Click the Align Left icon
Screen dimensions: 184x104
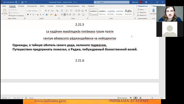(x=62, y=14)
